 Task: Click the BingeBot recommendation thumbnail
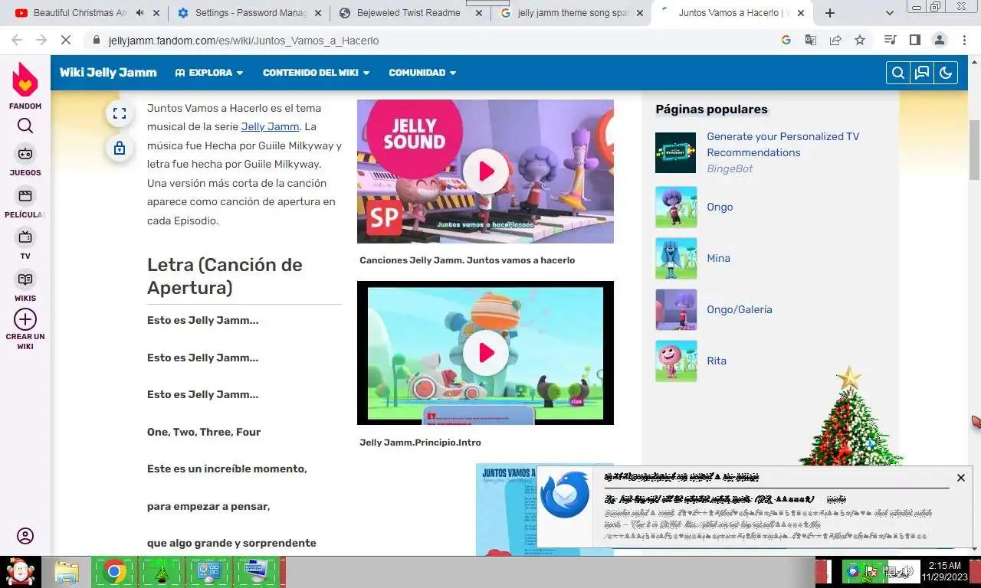676,152
